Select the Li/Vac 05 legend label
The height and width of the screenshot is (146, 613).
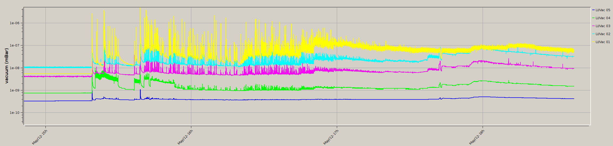coord(603,10)
